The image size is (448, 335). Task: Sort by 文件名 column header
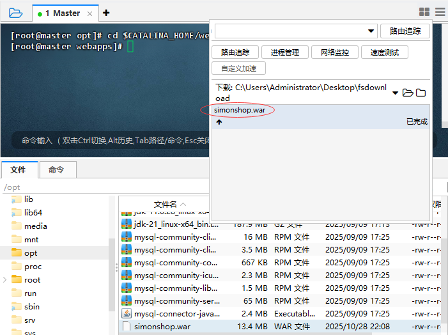click(x=165, y=205)
